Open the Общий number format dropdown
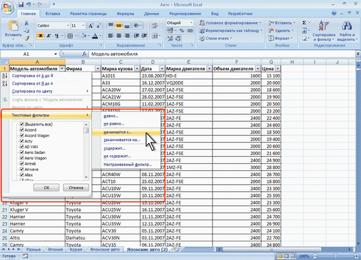Viewport: 361px width, 260px height. pos(191,23)
